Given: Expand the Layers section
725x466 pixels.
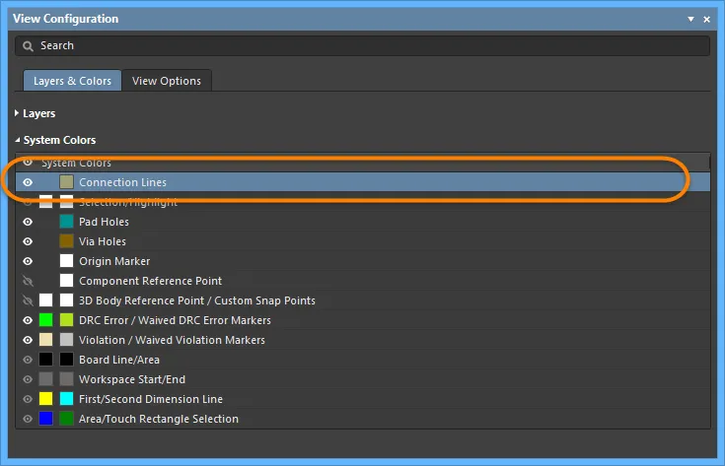Looking at the screenshot, I should pos(17,113).
